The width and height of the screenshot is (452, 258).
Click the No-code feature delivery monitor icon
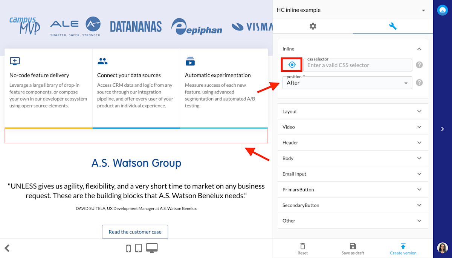[15, 61]
